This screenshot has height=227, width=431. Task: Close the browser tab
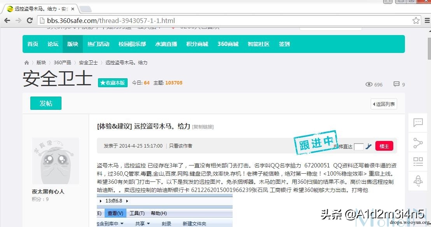click(x=73, y=9)
